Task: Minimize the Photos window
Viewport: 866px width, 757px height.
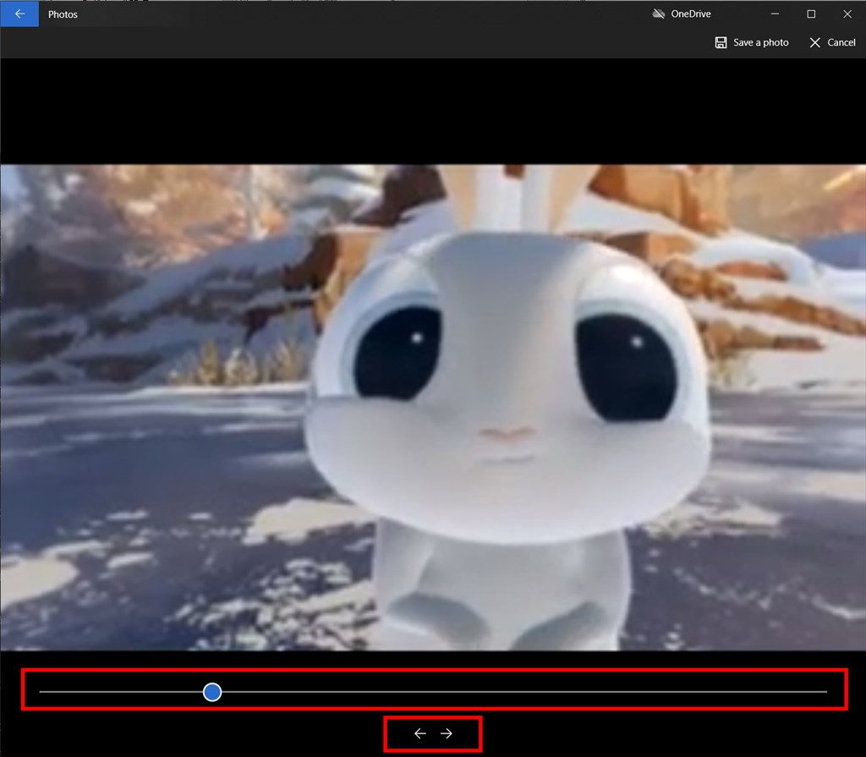Action: 775,14
